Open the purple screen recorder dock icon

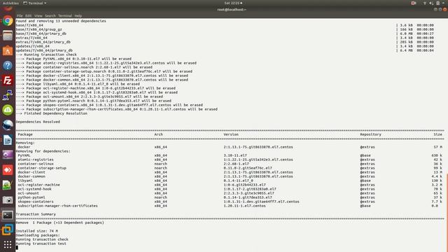[8, 155]
